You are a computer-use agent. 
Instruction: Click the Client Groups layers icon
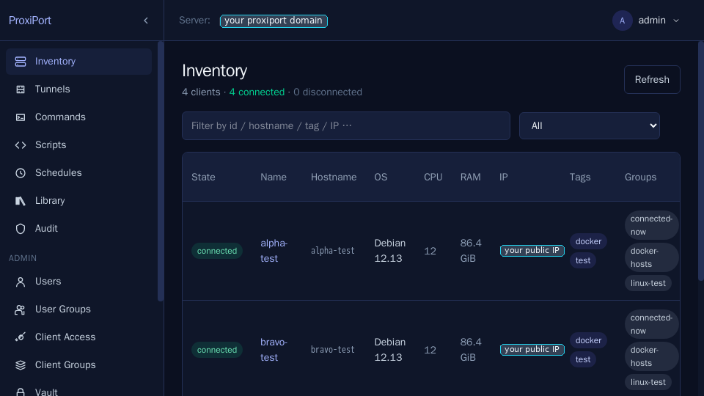tap(21, 365)
